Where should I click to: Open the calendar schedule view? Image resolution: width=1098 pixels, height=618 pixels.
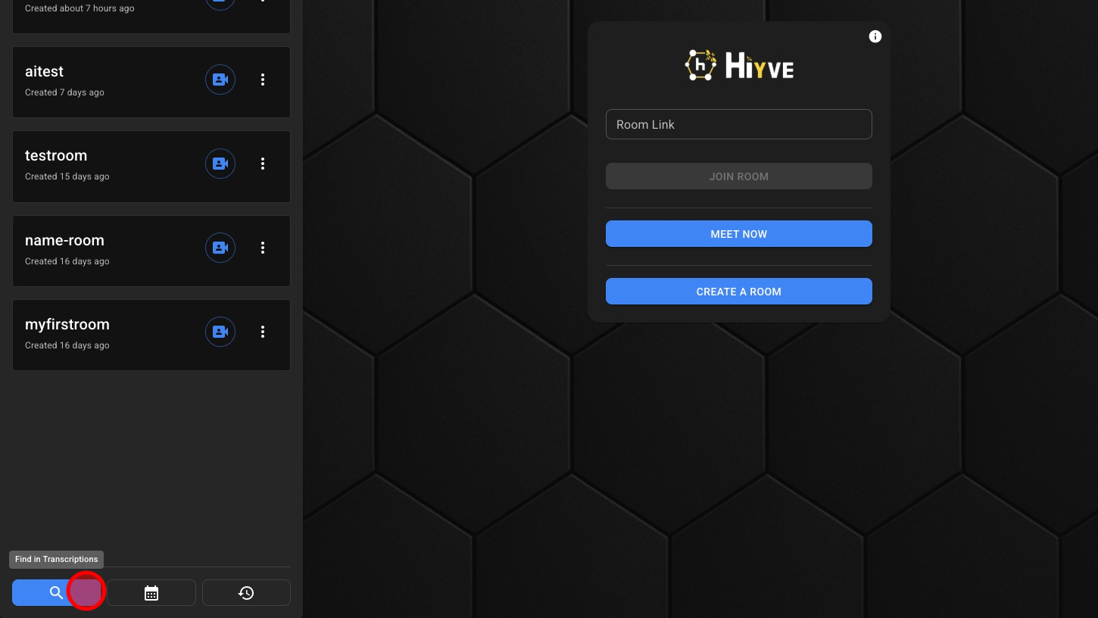pos(151,593)
